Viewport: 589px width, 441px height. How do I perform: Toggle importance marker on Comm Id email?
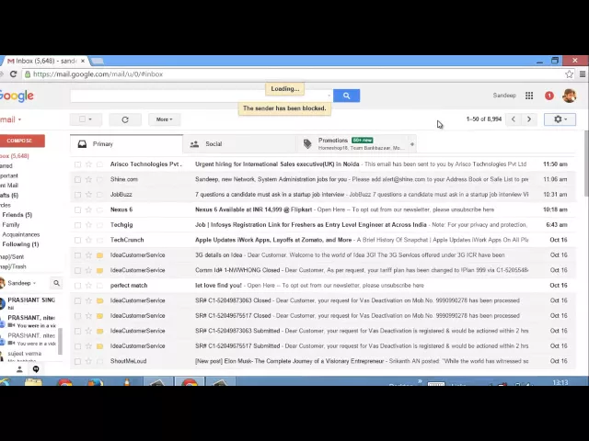pyautogui.click(x=100, y=270)
